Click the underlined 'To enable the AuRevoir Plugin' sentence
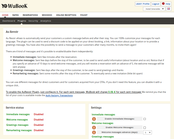Viewport: 174px width, 139px height. [x=74, y=92]
